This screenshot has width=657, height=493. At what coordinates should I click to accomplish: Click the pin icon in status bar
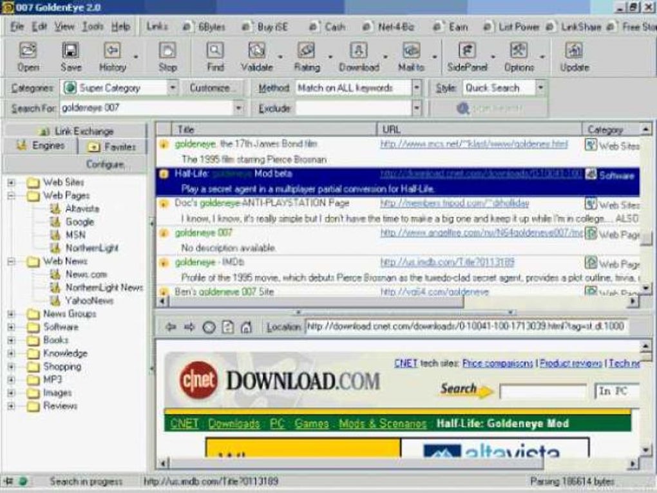[x=8, y=481]
